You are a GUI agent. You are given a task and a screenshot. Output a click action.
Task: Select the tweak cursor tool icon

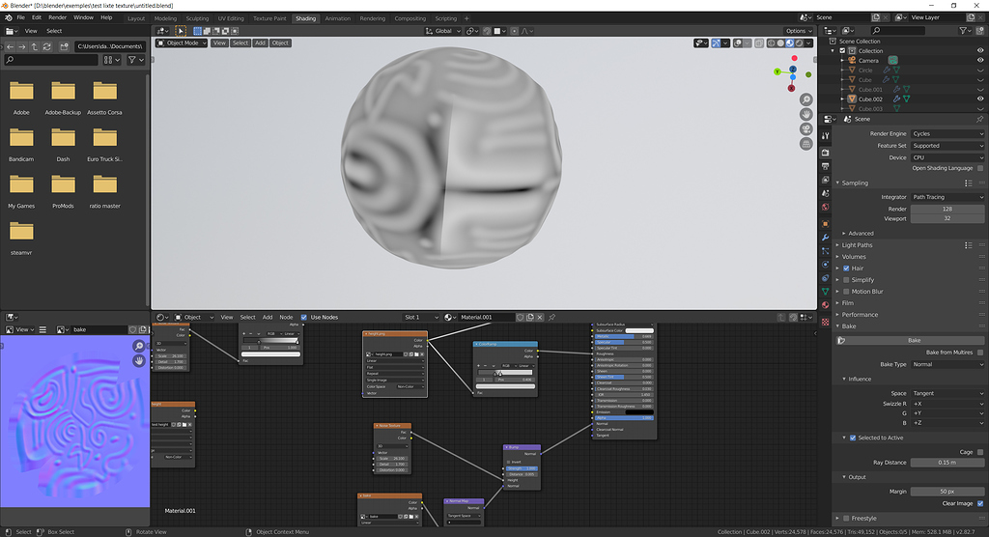coord(181,30)
